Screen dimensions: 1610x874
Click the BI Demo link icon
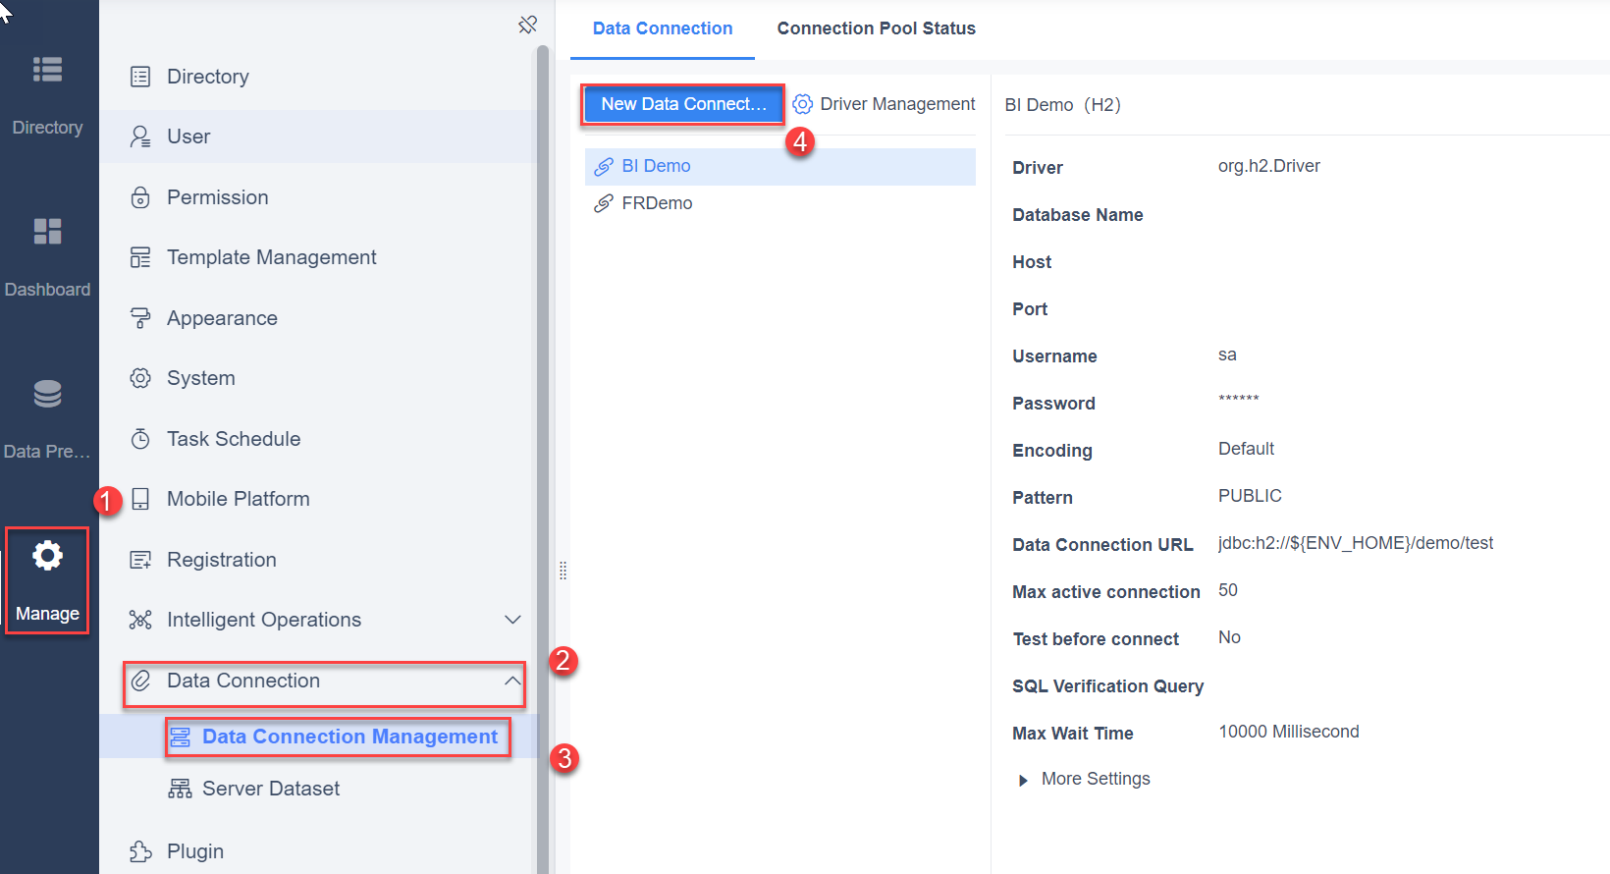coord(604,167)
